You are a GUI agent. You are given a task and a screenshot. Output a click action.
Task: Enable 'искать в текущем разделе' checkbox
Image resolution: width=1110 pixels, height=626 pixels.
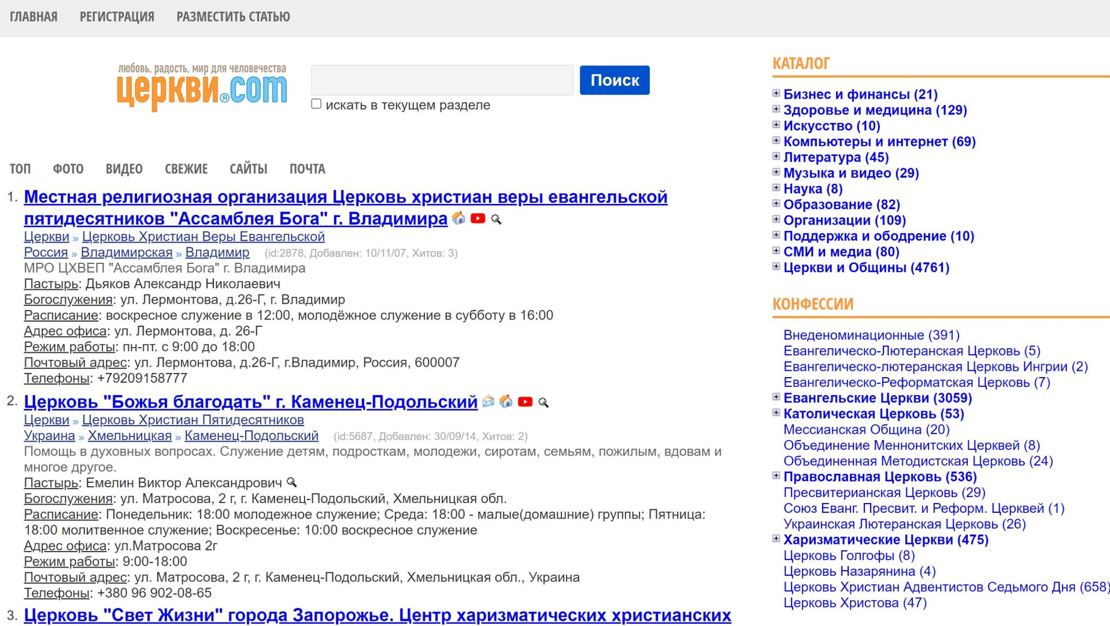[316, 104]
